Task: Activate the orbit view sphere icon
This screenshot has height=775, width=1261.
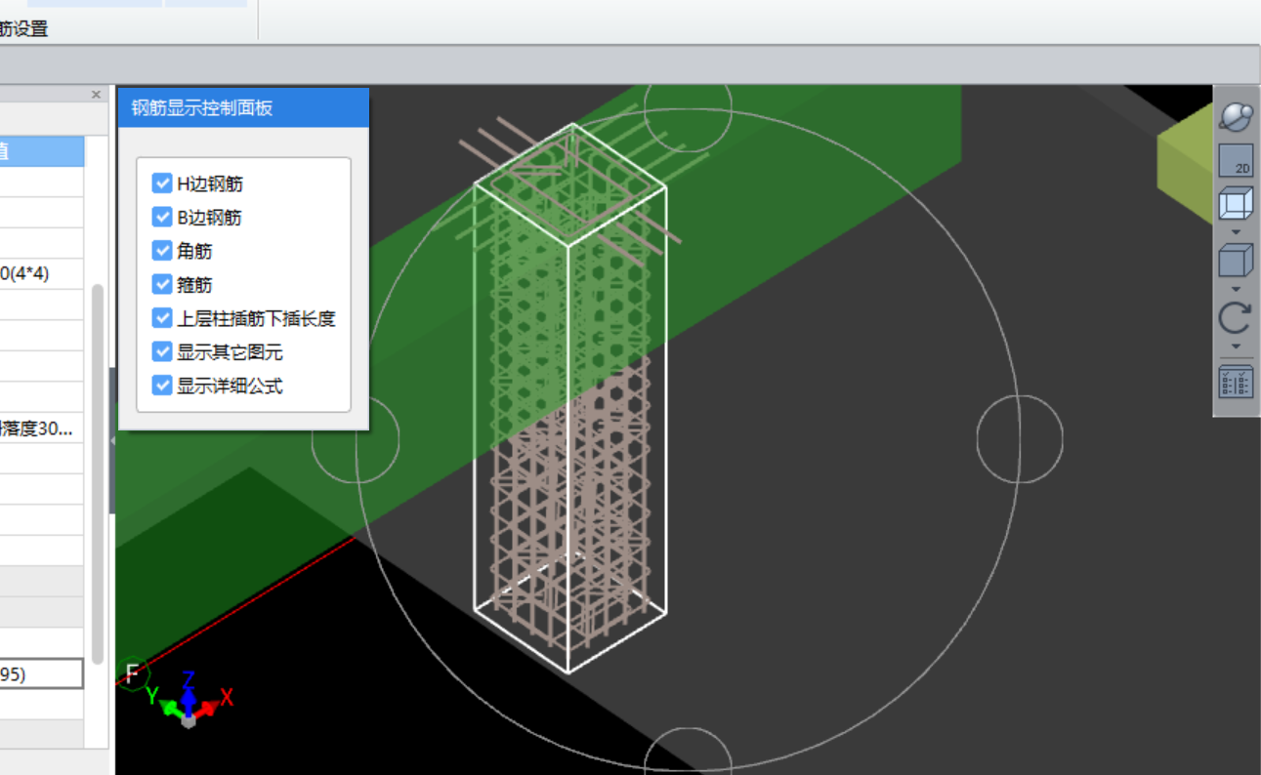Action: pos(1236,116)
